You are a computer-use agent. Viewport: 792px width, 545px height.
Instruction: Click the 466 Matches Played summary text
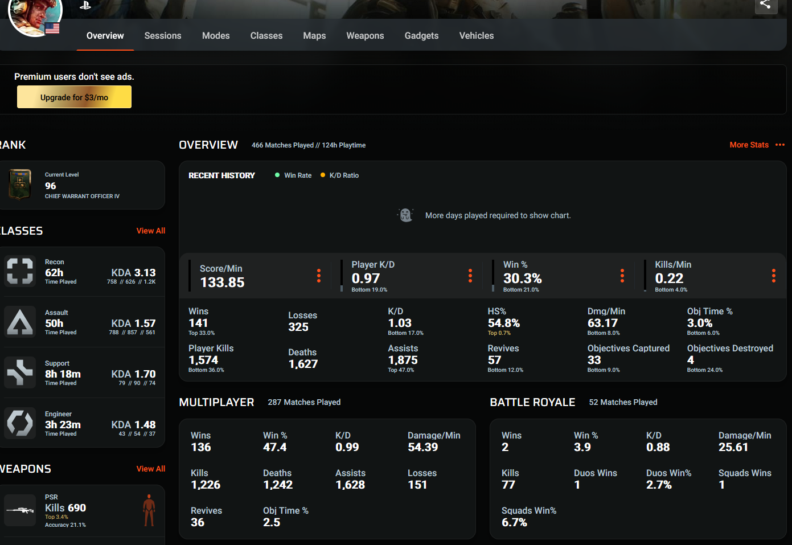pyautogui.click(x=282, y=145)
